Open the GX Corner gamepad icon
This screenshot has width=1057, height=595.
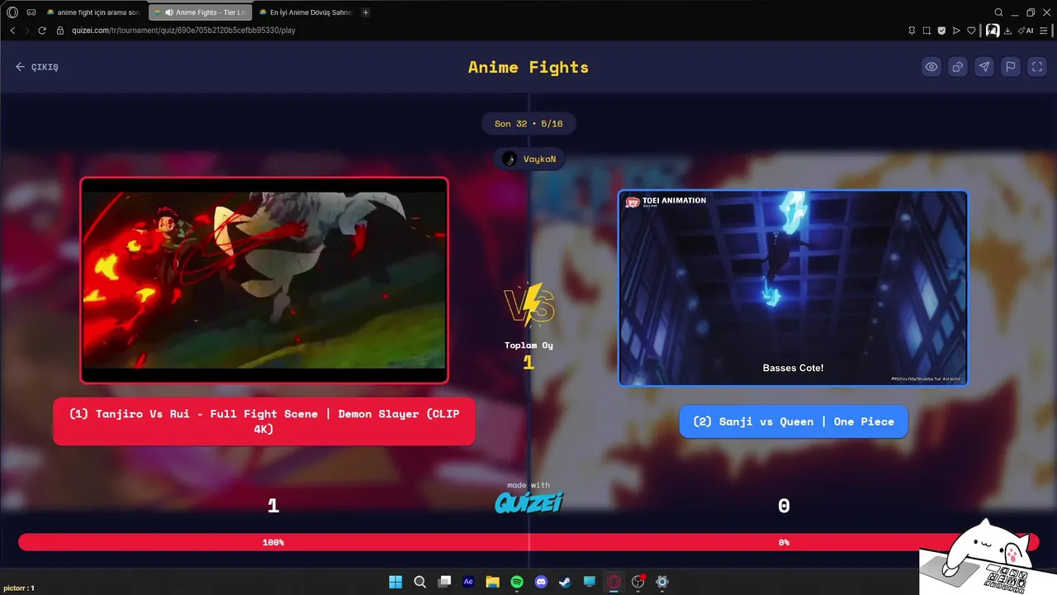pos(31,12)
